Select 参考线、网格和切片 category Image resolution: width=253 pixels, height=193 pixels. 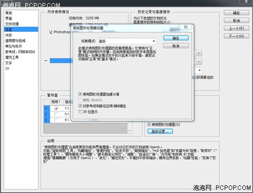21,52
